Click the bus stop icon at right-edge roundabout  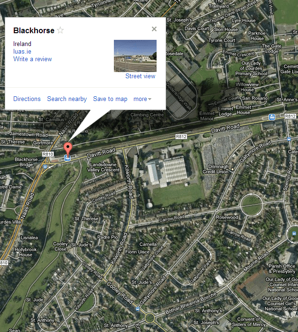pos(294,233)
